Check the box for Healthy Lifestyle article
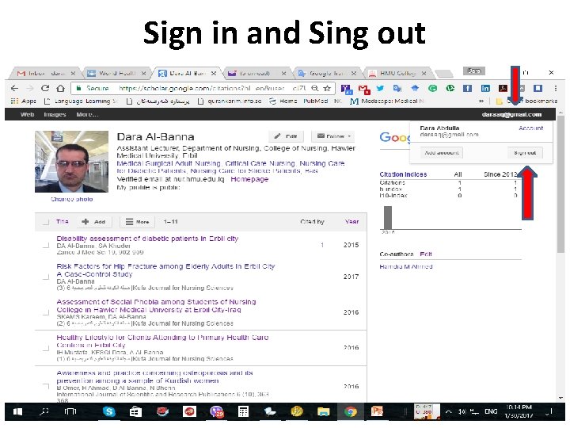Image resolution: width=570 pixels, height=428 pixels. tap(46, 348)
